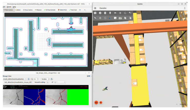Activate the RViz Select tool

pos(18,10)
